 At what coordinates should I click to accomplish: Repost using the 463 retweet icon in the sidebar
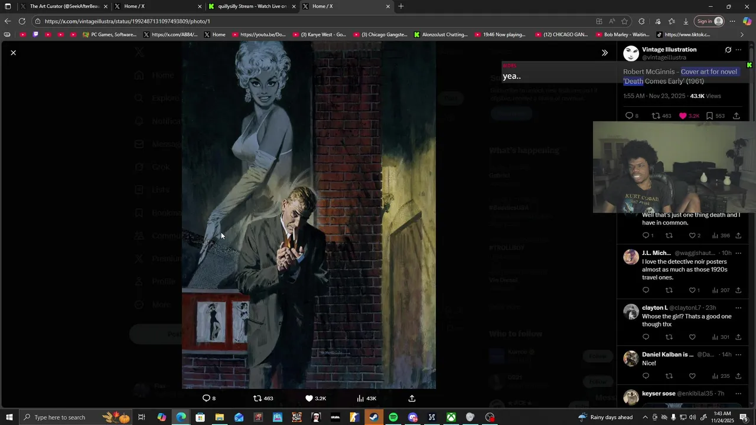coord(656,116)
